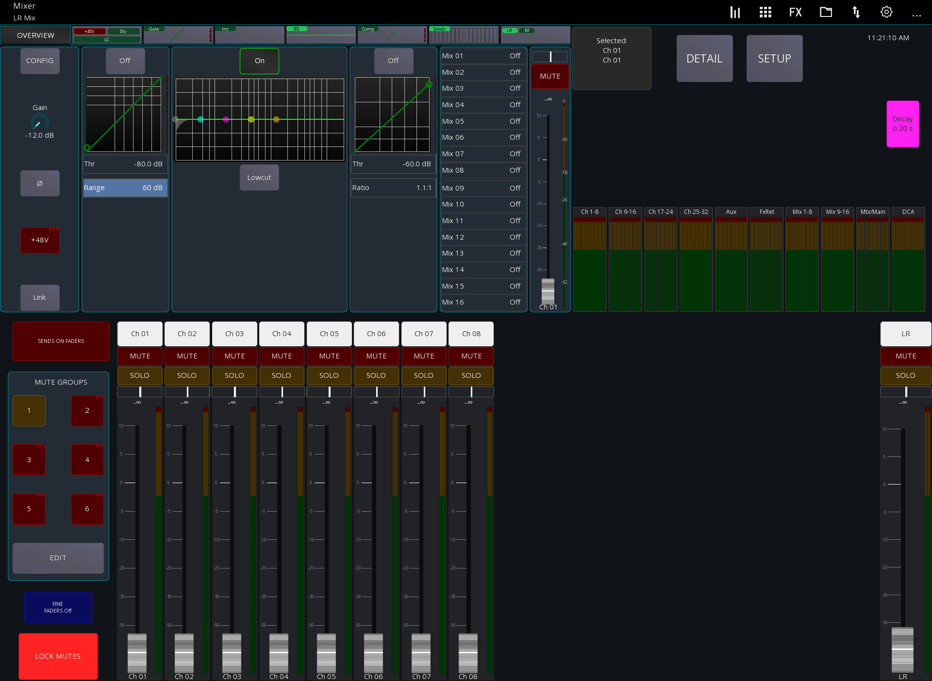Toggle +48V phantom power
932x681 pixels.
pyautogui.click(x=40, y=240)
